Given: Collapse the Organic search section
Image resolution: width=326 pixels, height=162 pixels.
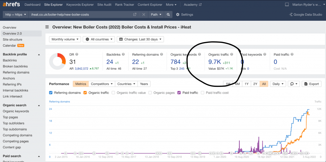Looking at the screenshot, I should tap(39, 105).
